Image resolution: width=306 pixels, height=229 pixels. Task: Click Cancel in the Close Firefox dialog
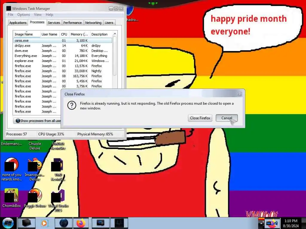point(227,118)
